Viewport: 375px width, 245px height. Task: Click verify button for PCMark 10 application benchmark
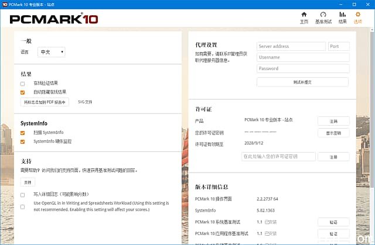(x=333, y=233)
